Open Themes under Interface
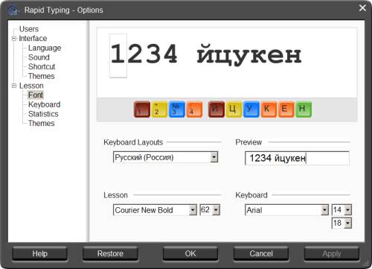Image resolution: width=372 pixels, height=269 pixels. pyautogui.click(x=41, y=76)
